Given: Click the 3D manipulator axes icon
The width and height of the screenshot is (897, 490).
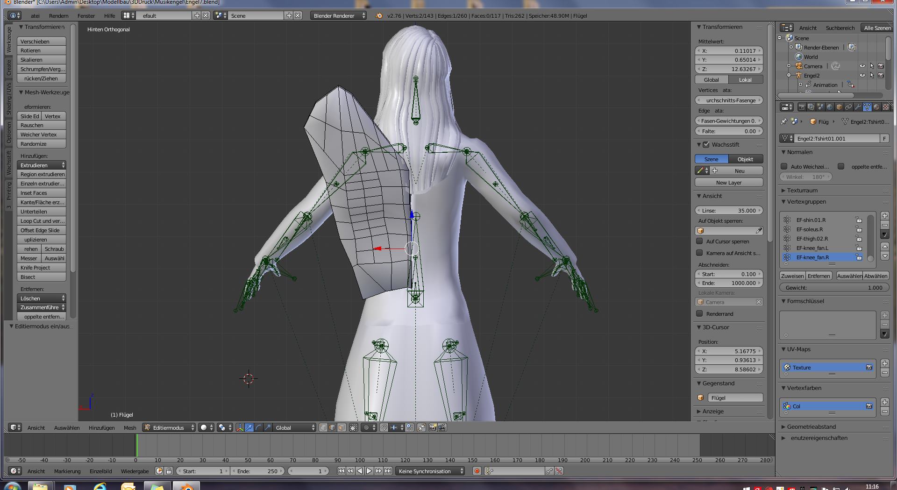Looking at the screenshot, I should point(240,427).
